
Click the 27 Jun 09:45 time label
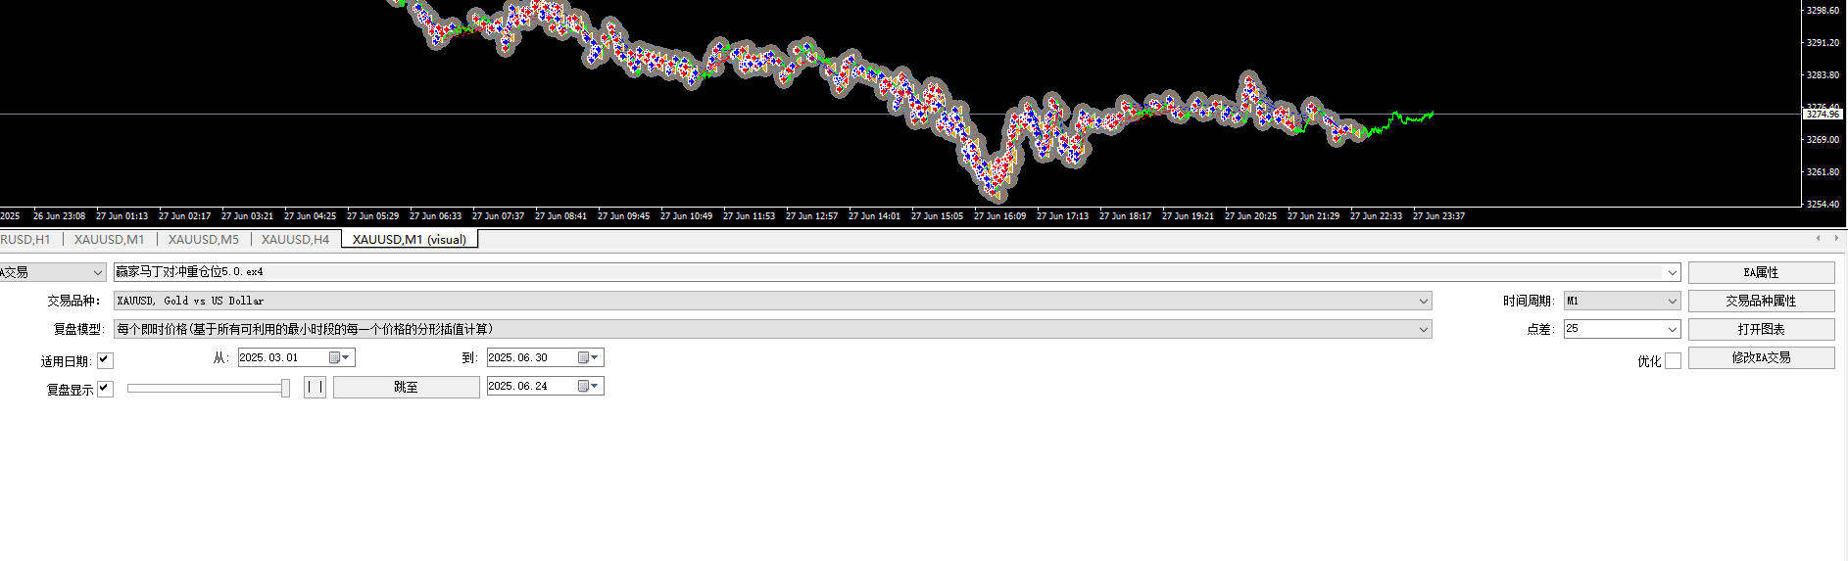[x=623, y=215]
